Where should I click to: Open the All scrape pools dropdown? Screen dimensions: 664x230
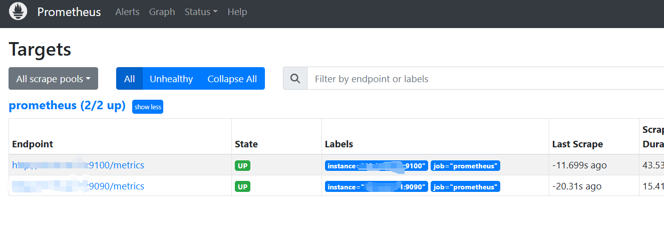(x=53, y=79)
